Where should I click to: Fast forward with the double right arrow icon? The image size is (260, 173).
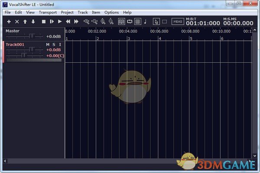76,22
